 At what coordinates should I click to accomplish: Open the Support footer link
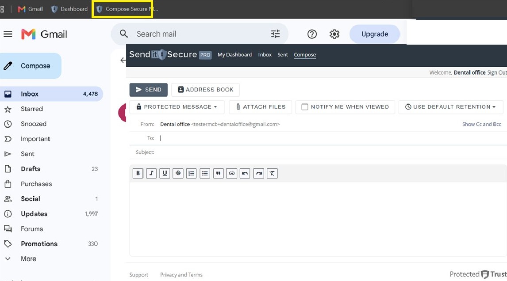pyautogui.click(x=139, y=274)
